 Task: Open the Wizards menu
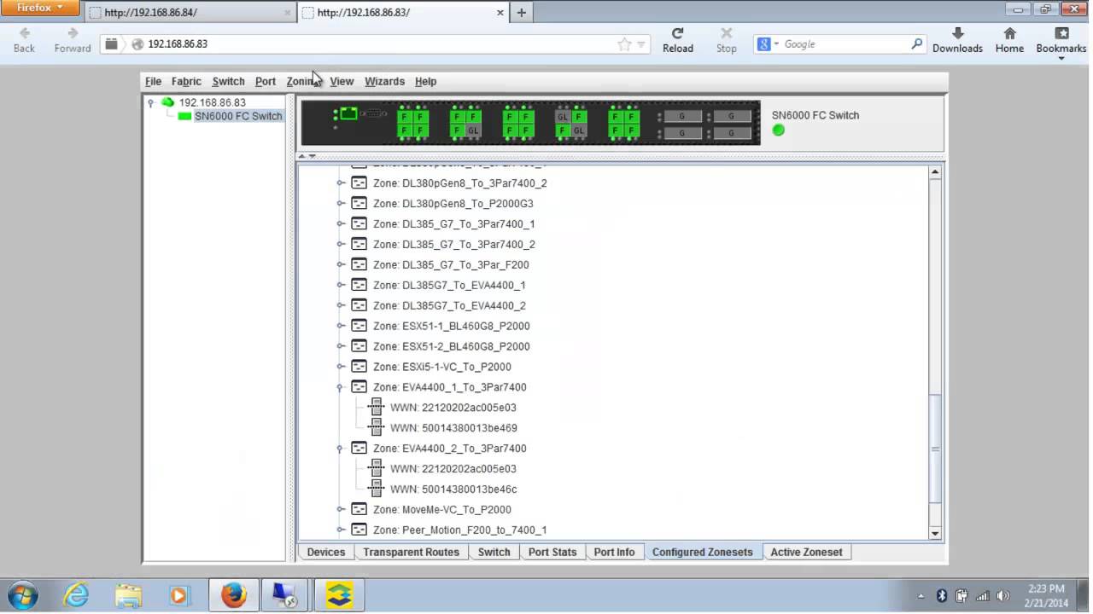pos(384,81)
